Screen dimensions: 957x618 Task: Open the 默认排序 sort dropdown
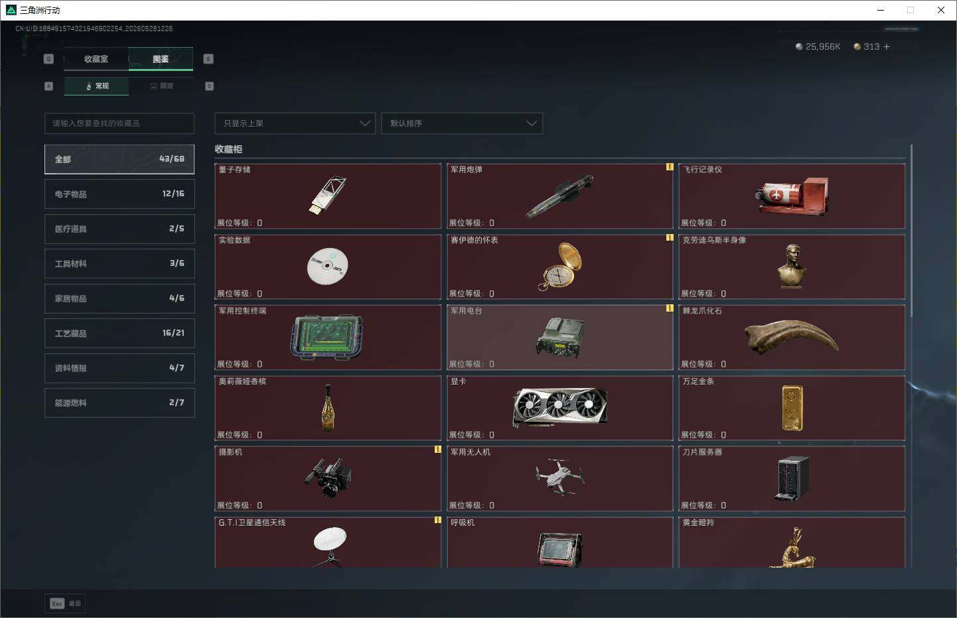pos(462,123)
